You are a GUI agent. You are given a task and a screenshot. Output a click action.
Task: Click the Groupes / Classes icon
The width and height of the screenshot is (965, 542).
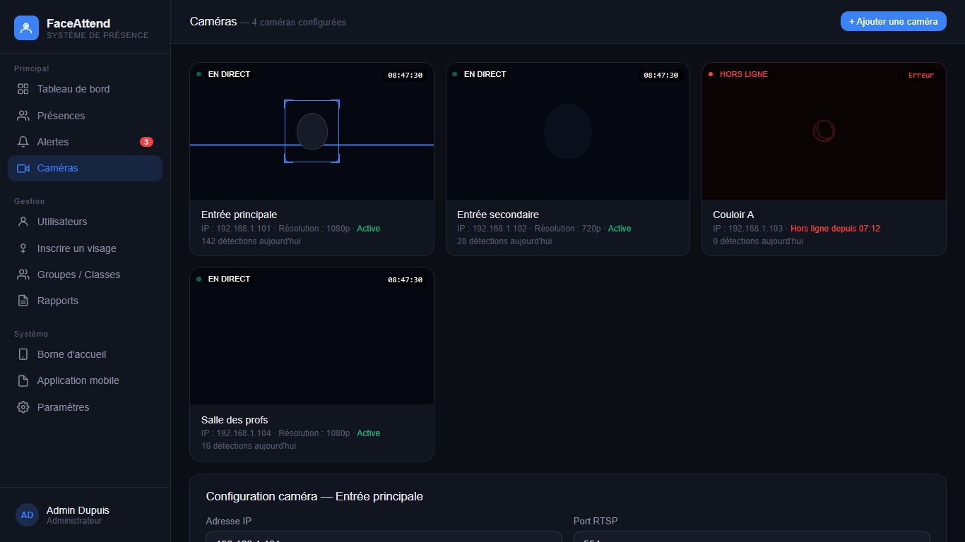pyautogui.click(x=23, y=275)
